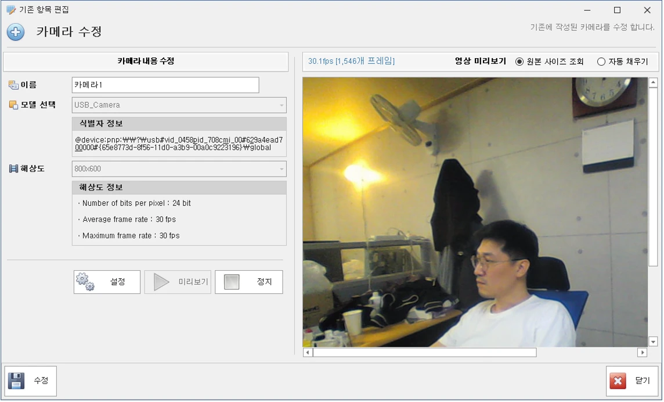The image size is (664, 402).
Task: Click the 미리보기 play button
Action: point(178,282)
